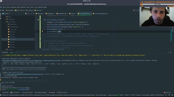
Task: Open the Python Console tool window
Action: [x=62, y=93]
